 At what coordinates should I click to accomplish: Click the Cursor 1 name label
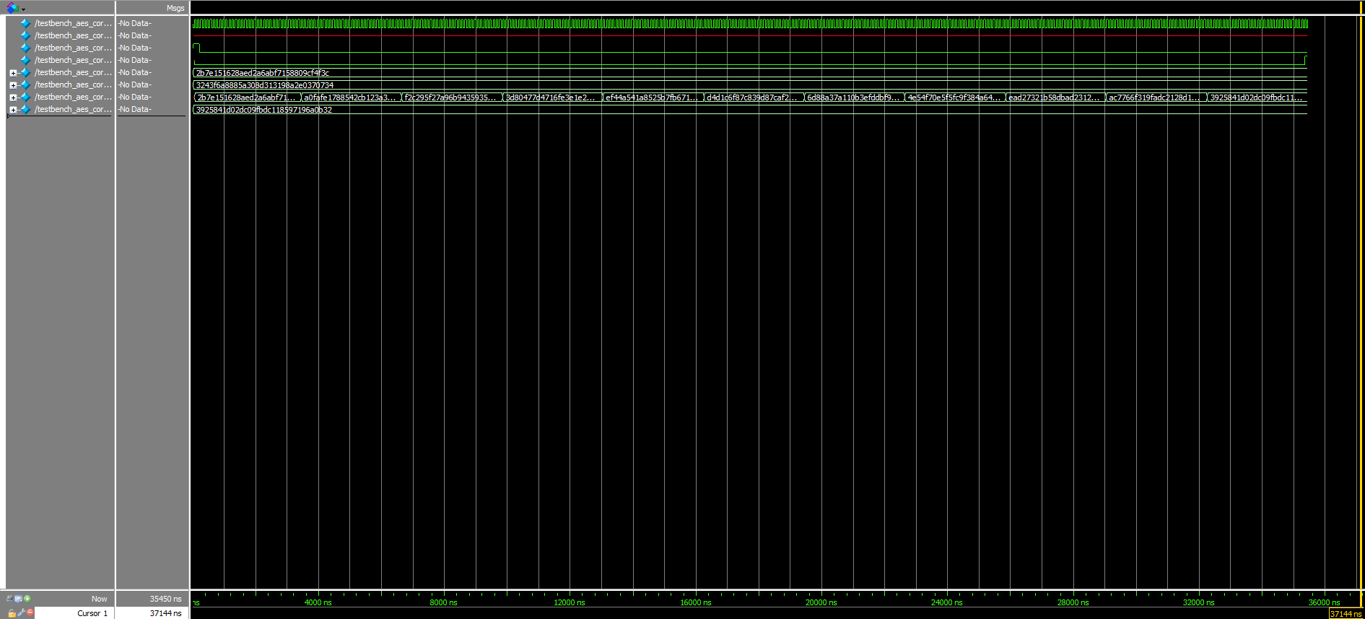[92, 613]
